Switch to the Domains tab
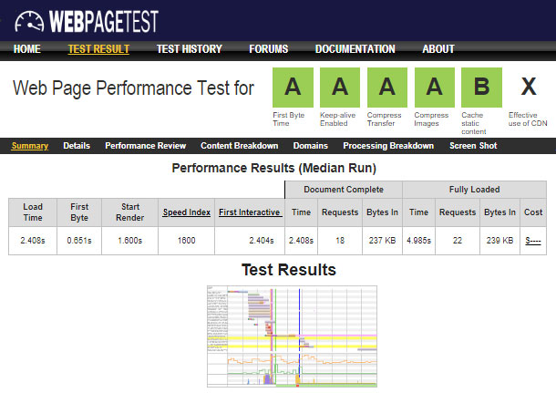This screenshot has height=393, width=556. pos(311,146)
